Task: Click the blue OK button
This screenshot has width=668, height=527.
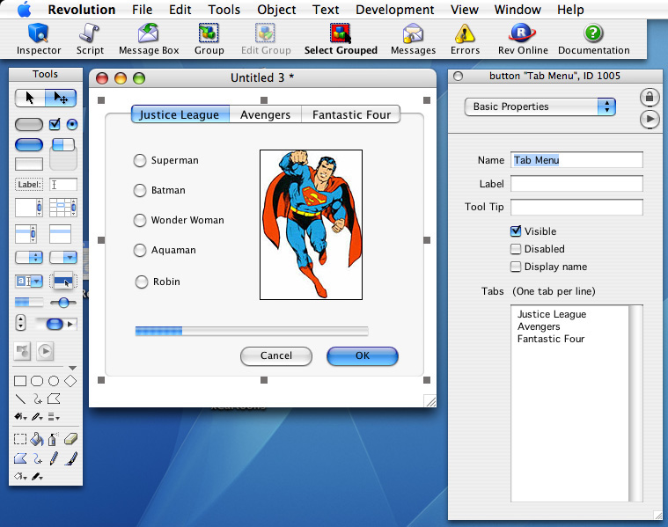Action: [x=362, y=355]
